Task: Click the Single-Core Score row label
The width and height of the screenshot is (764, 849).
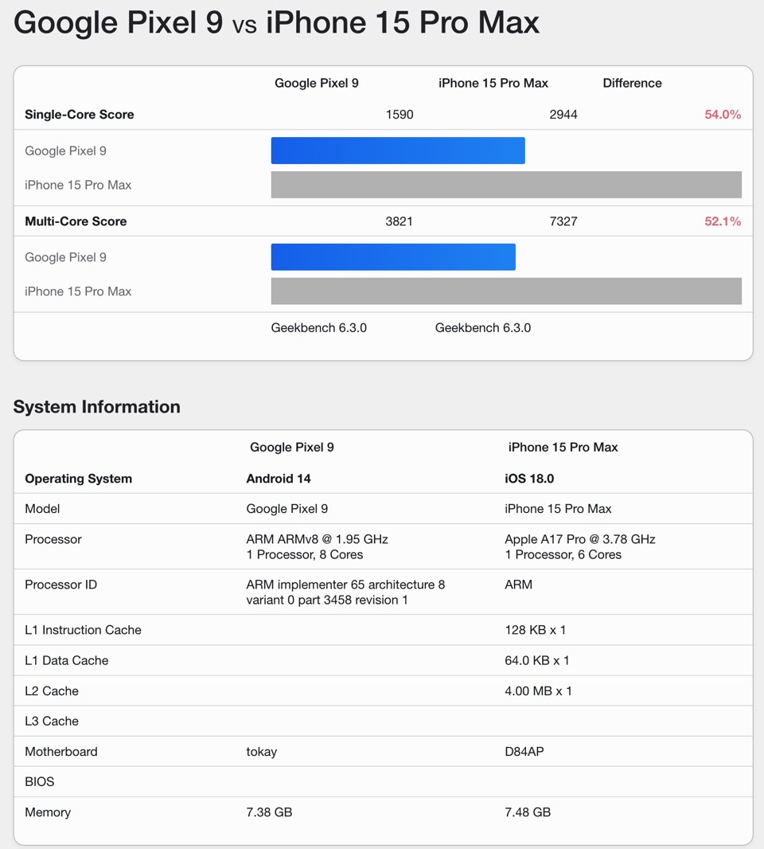Action: (79, 114)
